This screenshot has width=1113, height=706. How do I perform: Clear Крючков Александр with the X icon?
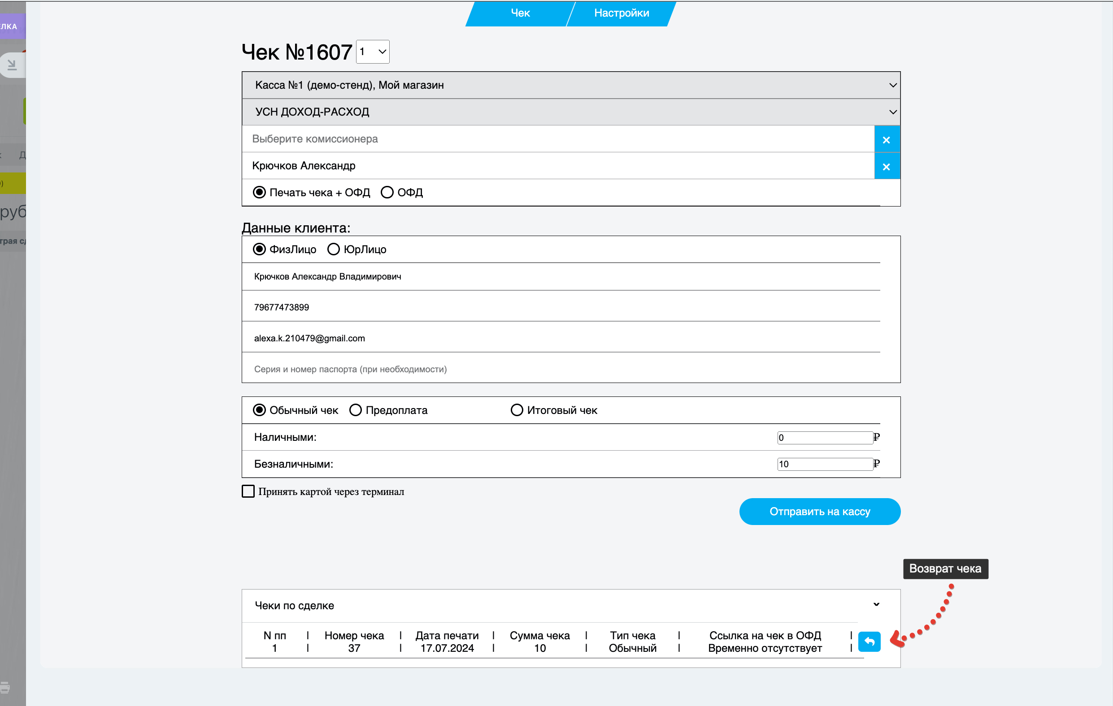[x=886, y=166]
